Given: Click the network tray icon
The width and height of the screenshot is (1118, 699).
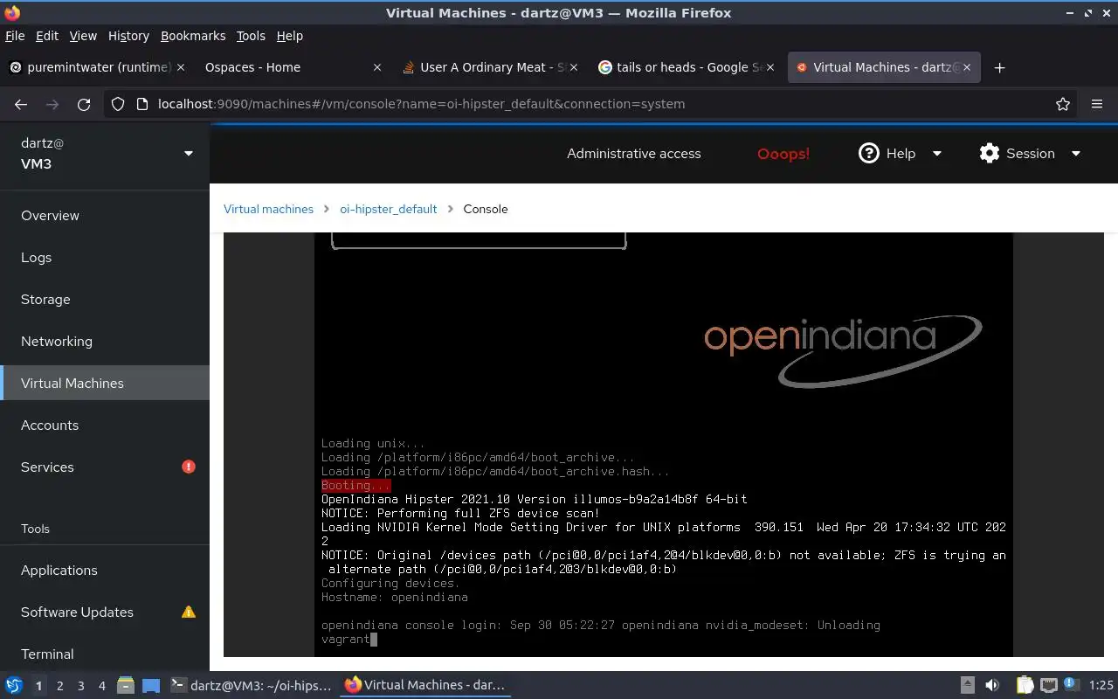Looking at the screenshot, I should click(1049, 685).
